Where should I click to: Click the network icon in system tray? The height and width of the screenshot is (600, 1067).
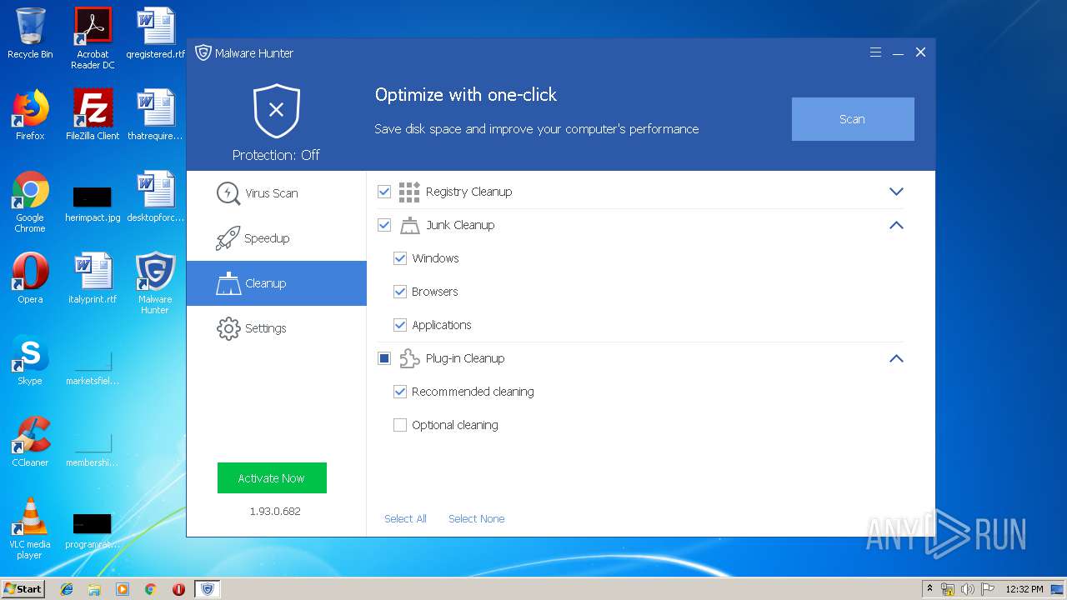coord(949,589)
